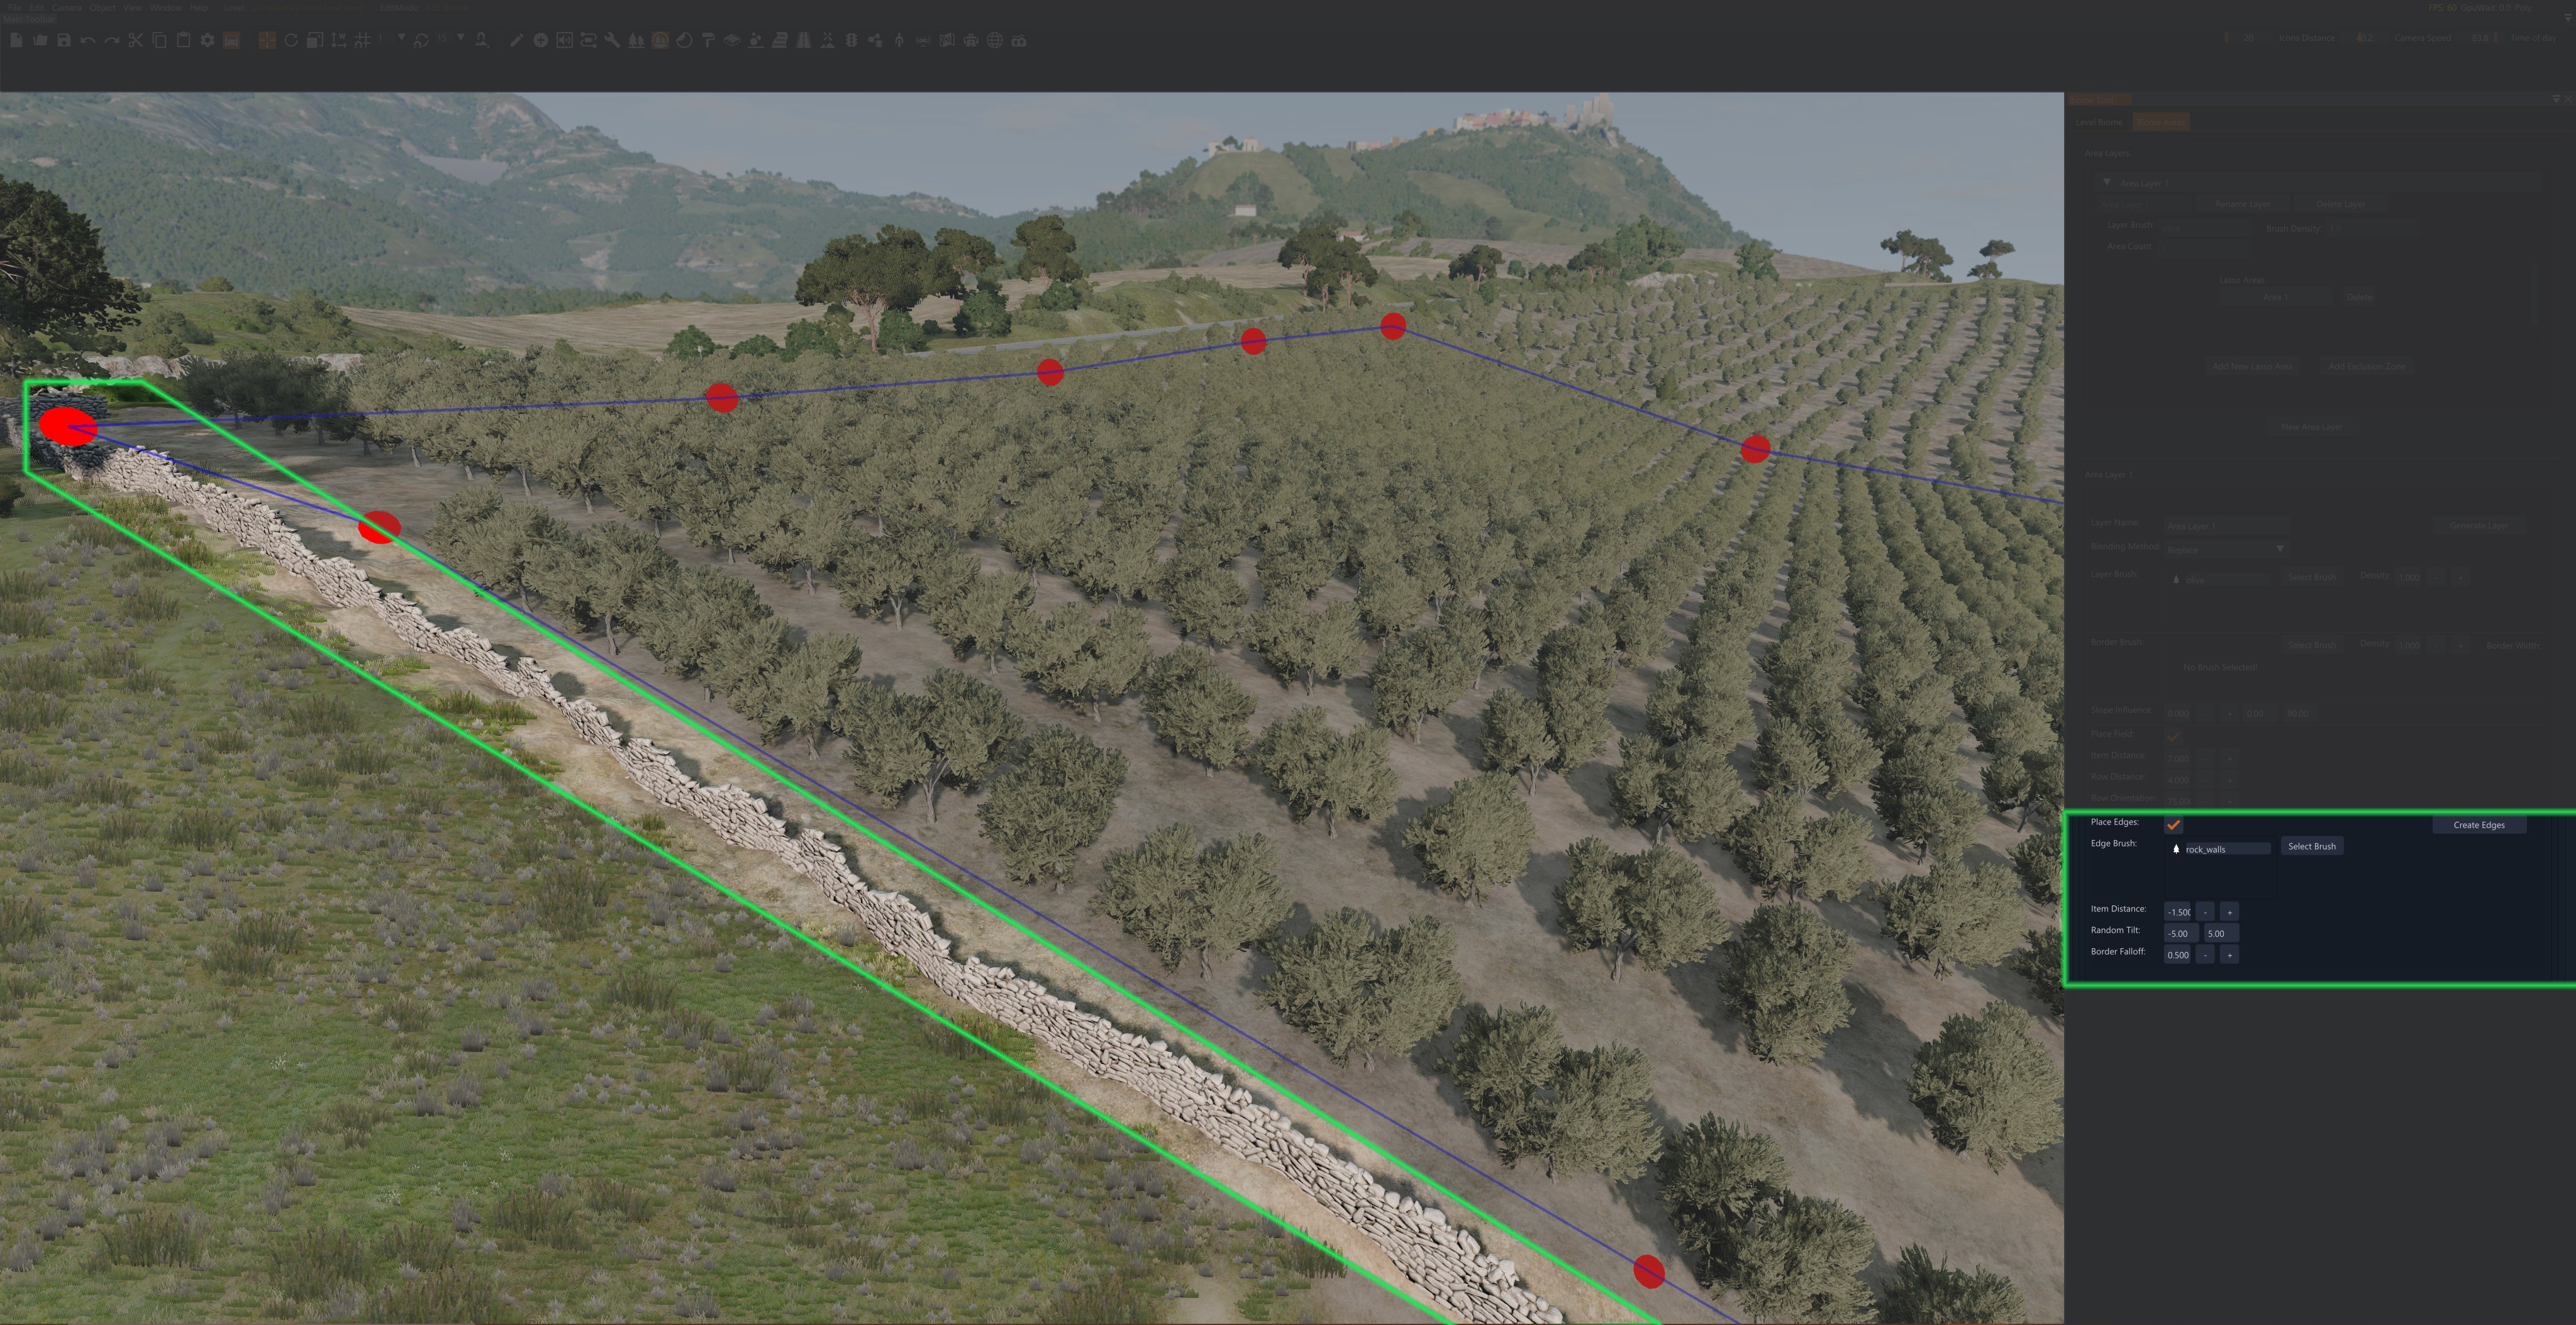Screen dimensions: 2576x1325
Task: Click the circled plus create object icon
Action: pos(541,40)
